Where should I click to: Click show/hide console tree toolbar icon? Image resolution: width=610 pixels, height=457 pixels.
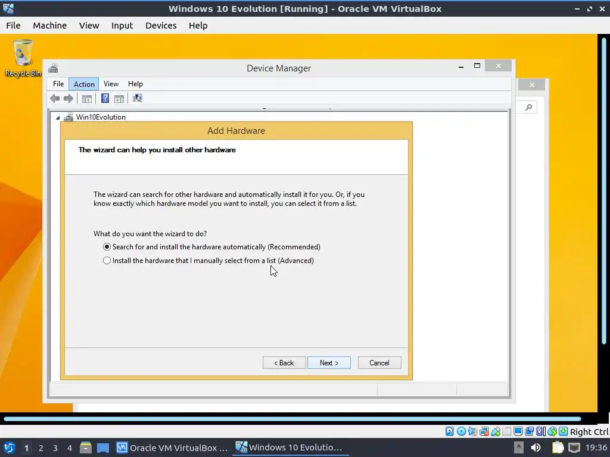[x=87, y=99]
